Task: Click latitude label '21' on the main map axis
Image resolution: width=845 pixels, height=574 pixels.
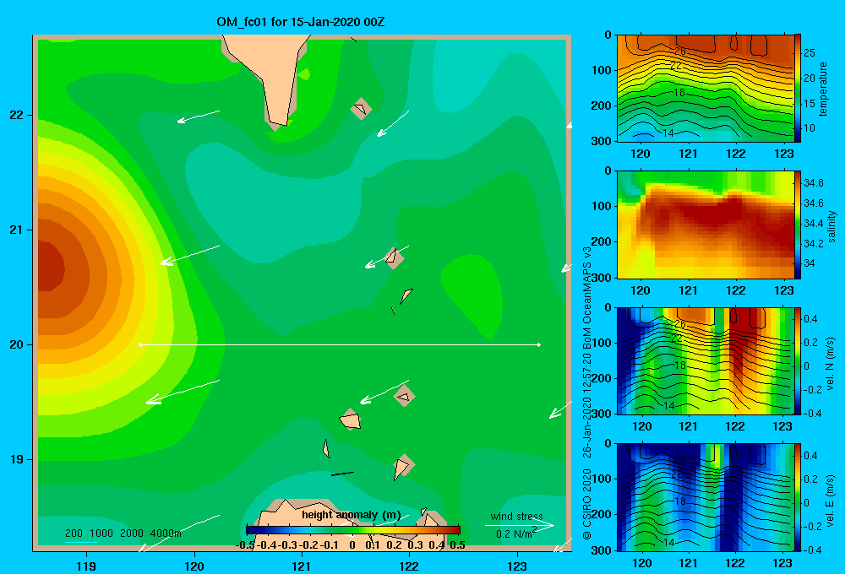Action: coord(16,230)
